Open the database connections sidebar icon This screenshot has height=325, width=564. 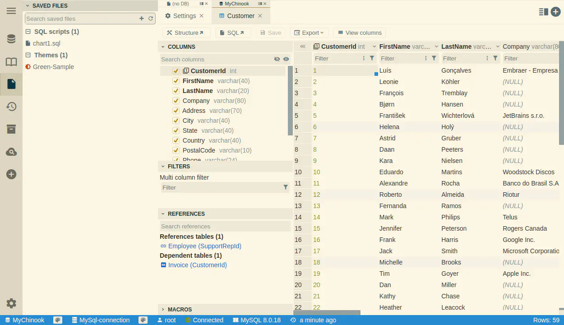pyautogui.click(x=11, y=39)
